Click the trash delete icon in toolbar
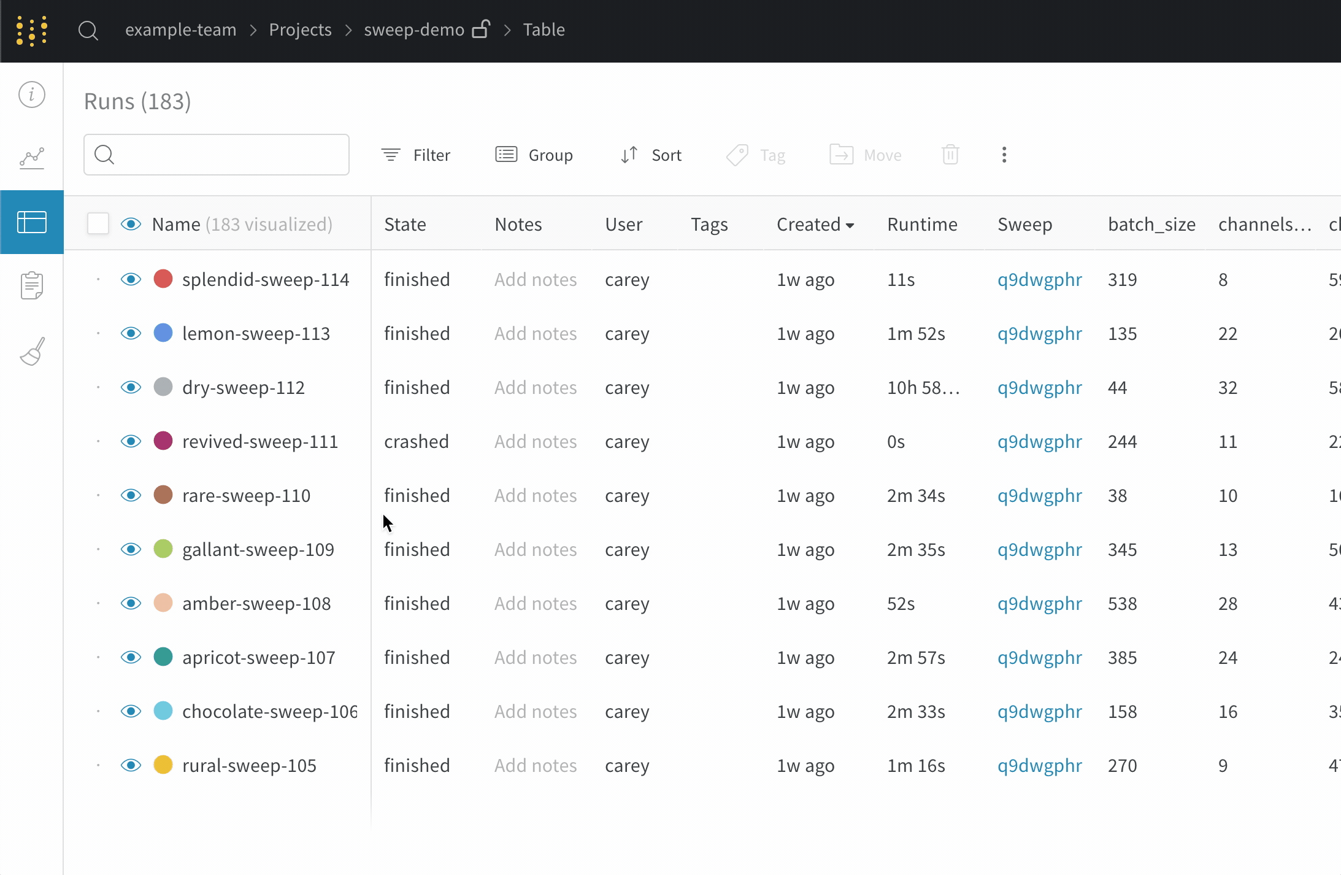 pos(950,155)
